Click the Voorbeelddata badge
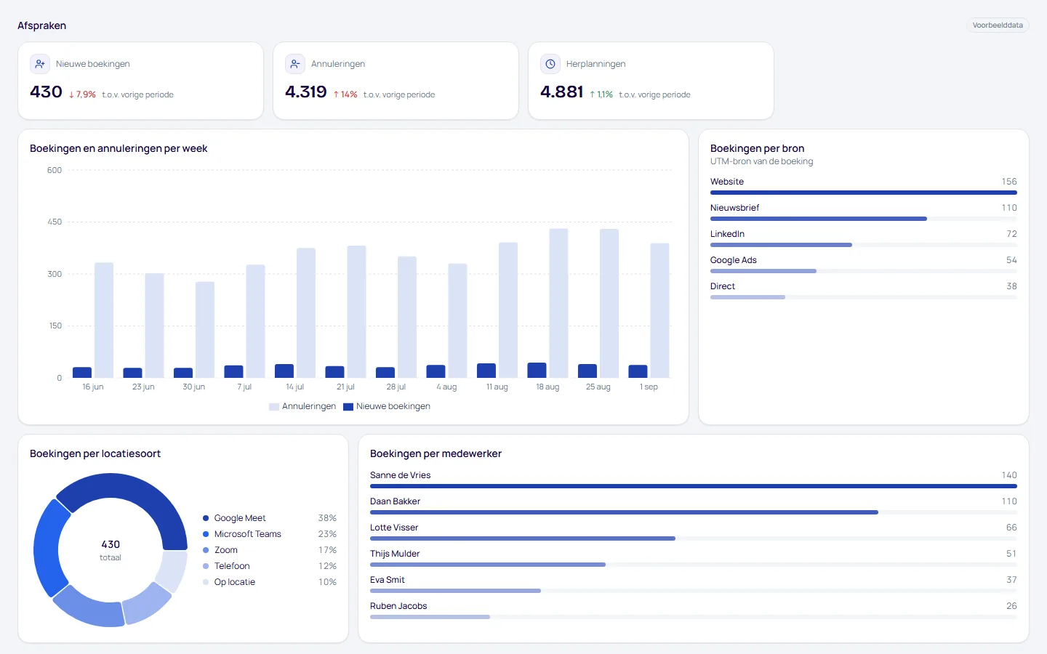The height and width of the screenshot is (654, 1047). [998, 25]
